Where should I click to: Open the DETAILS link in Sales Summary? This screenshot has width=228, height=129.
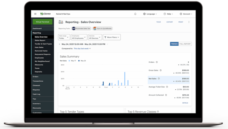coord(185,103)
